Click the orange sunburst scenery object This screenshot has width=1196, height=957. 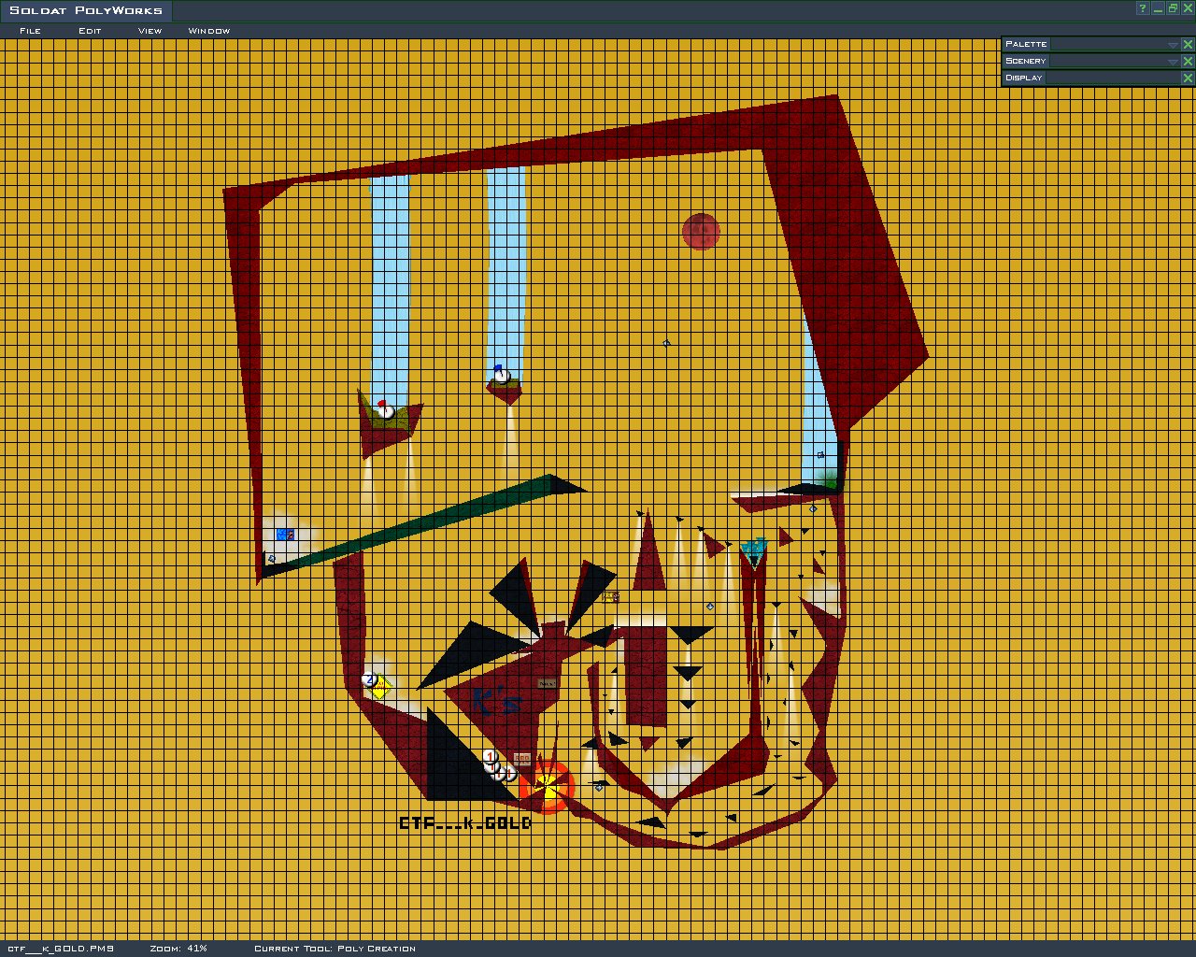548,787
